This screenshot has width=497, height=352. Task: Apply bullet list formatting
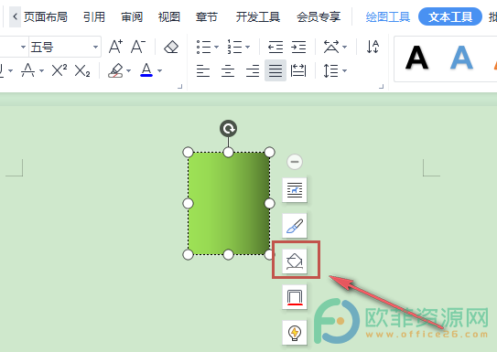(203, 47)
